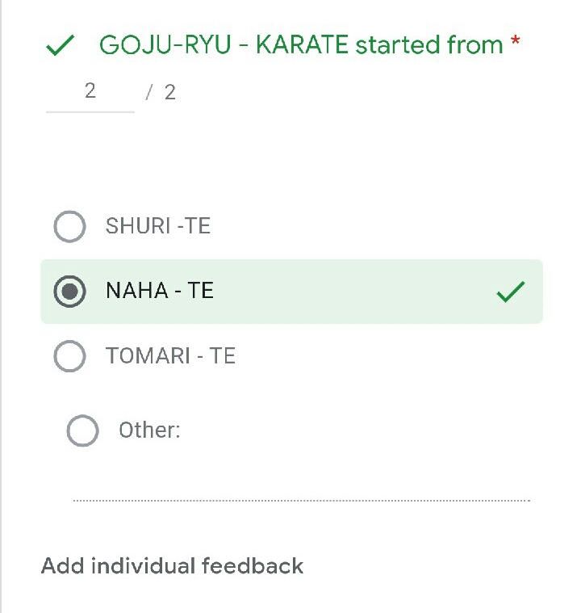
Task: Click the correct-answer checkmark in NAHA - TE row
Action: tap(511, 292)
